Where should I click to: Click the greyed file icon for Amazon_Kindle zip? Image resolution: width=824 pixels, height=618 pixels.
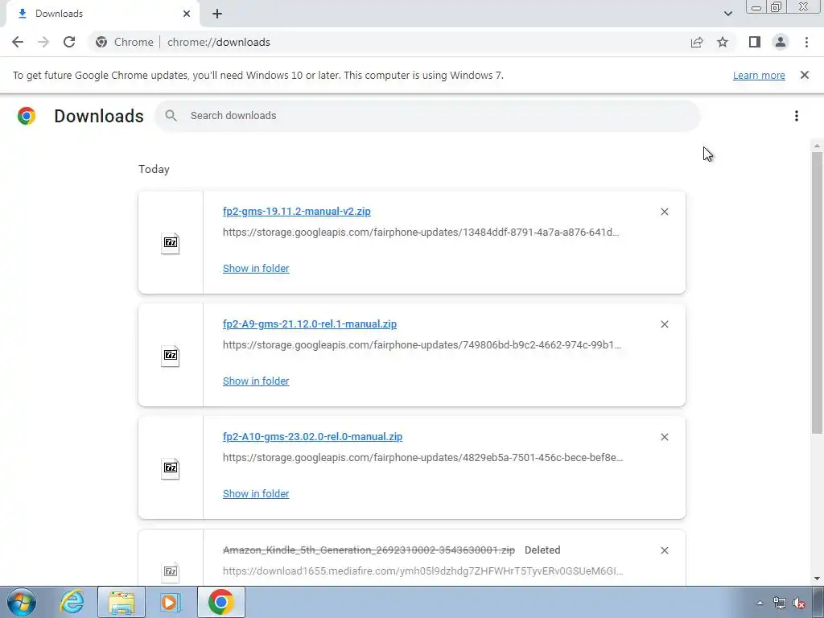(x=171, y=572)
